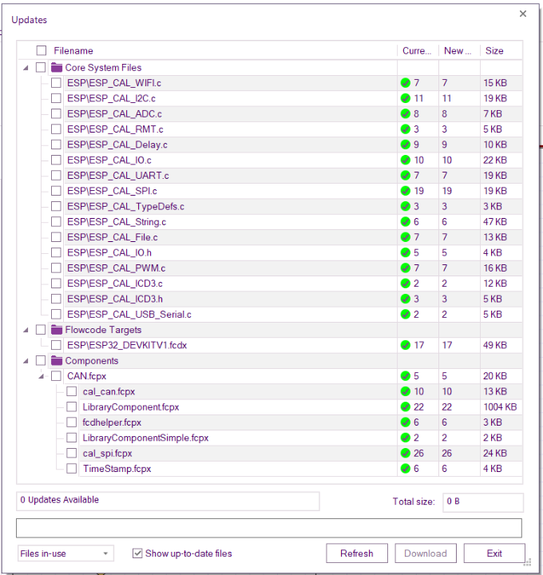Tick the checkbox for ESP_CAL_I2C.c
The height and width of the screenshot is (575, 543).
click(x=56, y=99)
